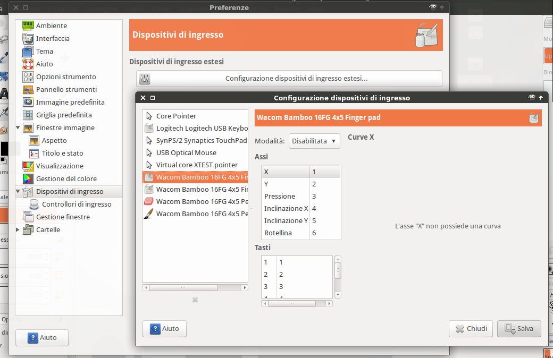Click the Tasti list horizontal scrollbar

coord(292,303)
